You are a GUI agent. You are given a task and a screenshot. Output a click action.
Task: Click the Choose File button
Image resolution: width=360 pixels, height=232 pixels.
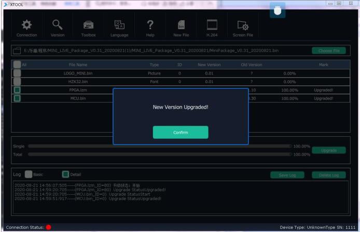tap(329, 50)
